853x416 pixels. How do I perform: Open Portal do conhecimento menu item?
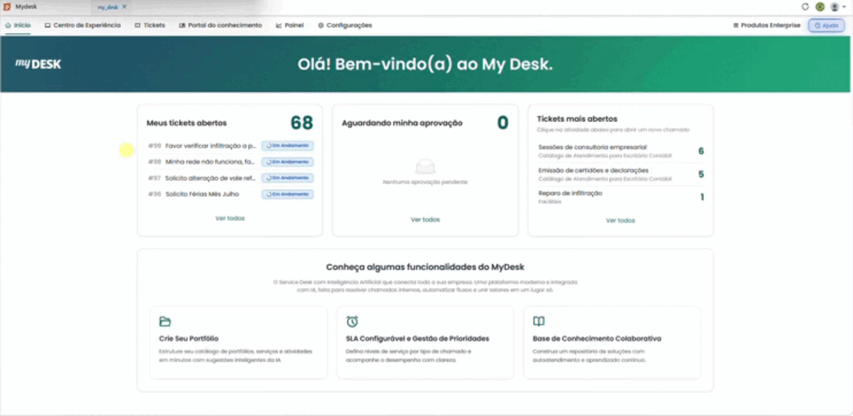click(x=220, y=25)
